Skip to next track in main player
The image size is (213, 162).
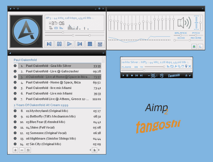pyautogui.click(x=80, y=44)
